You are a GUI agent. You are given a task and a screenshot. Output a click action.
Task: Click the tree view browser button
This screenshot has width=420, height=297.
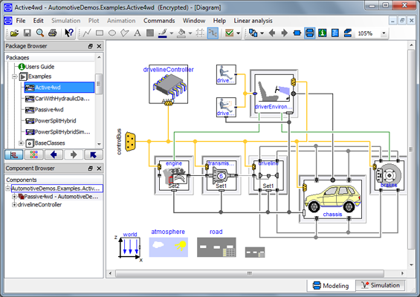[14, 154]
